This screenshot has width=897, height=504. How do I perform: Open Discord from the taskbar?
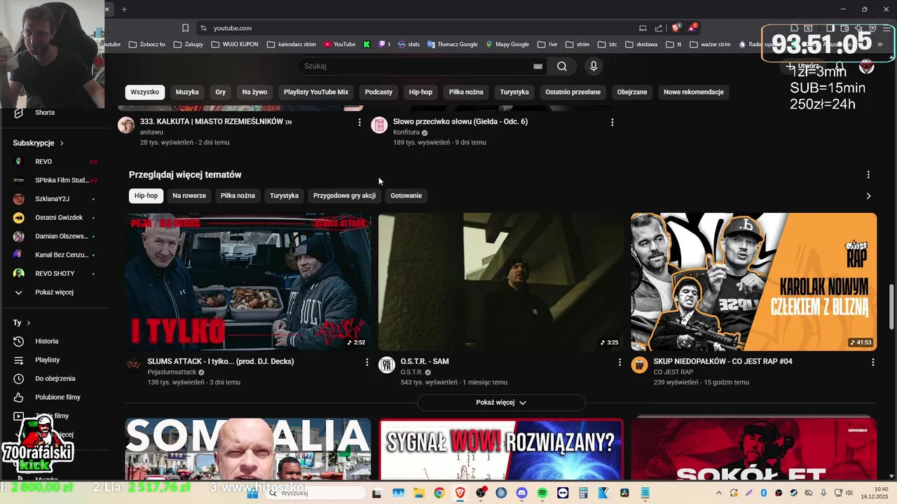[521, 493]
